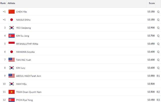Click Vietnam flag beside TRAN Doan Quynh Nam

(12, 92)
